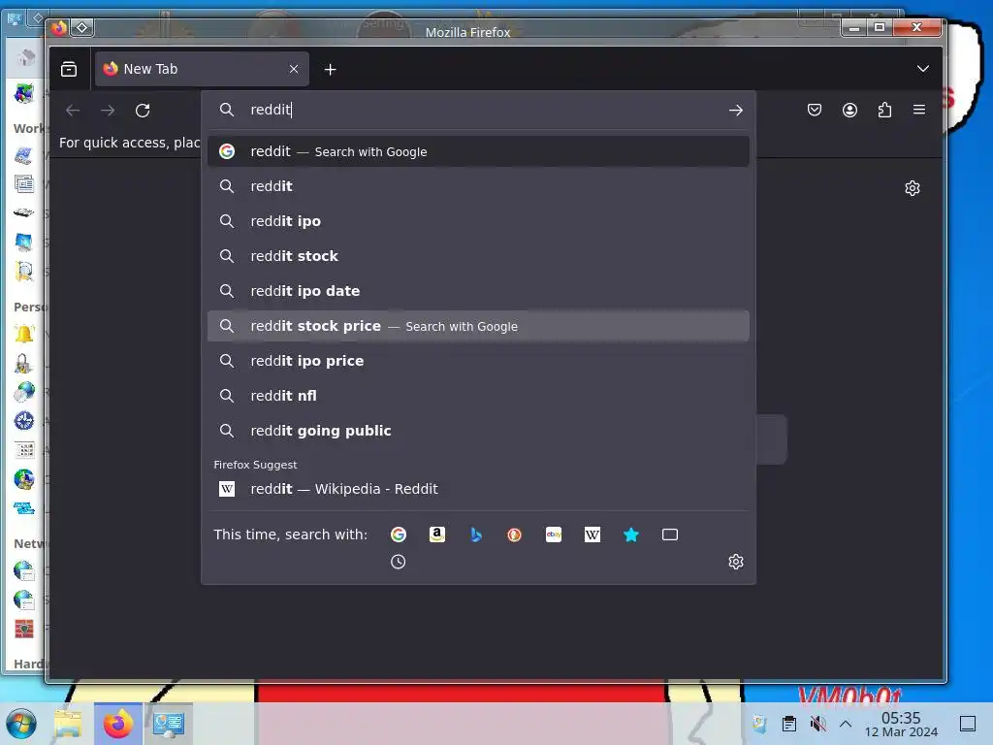
Task: Search bookmarks with the star icon
Action: (630, 534)
